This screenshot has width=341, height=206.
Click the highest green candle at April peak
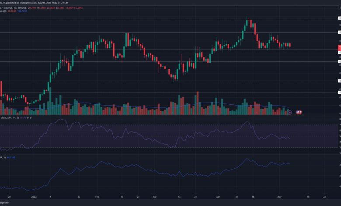(247, 22)
